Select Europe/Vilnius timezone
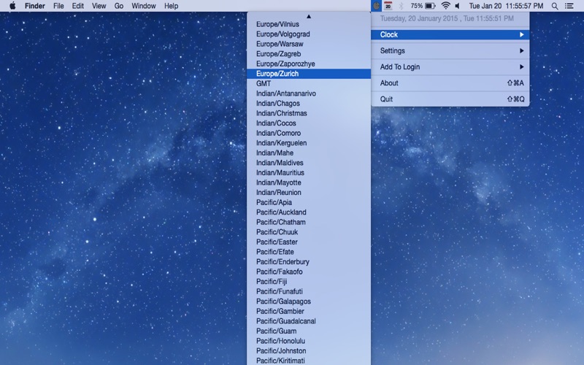 click(309, 24)
